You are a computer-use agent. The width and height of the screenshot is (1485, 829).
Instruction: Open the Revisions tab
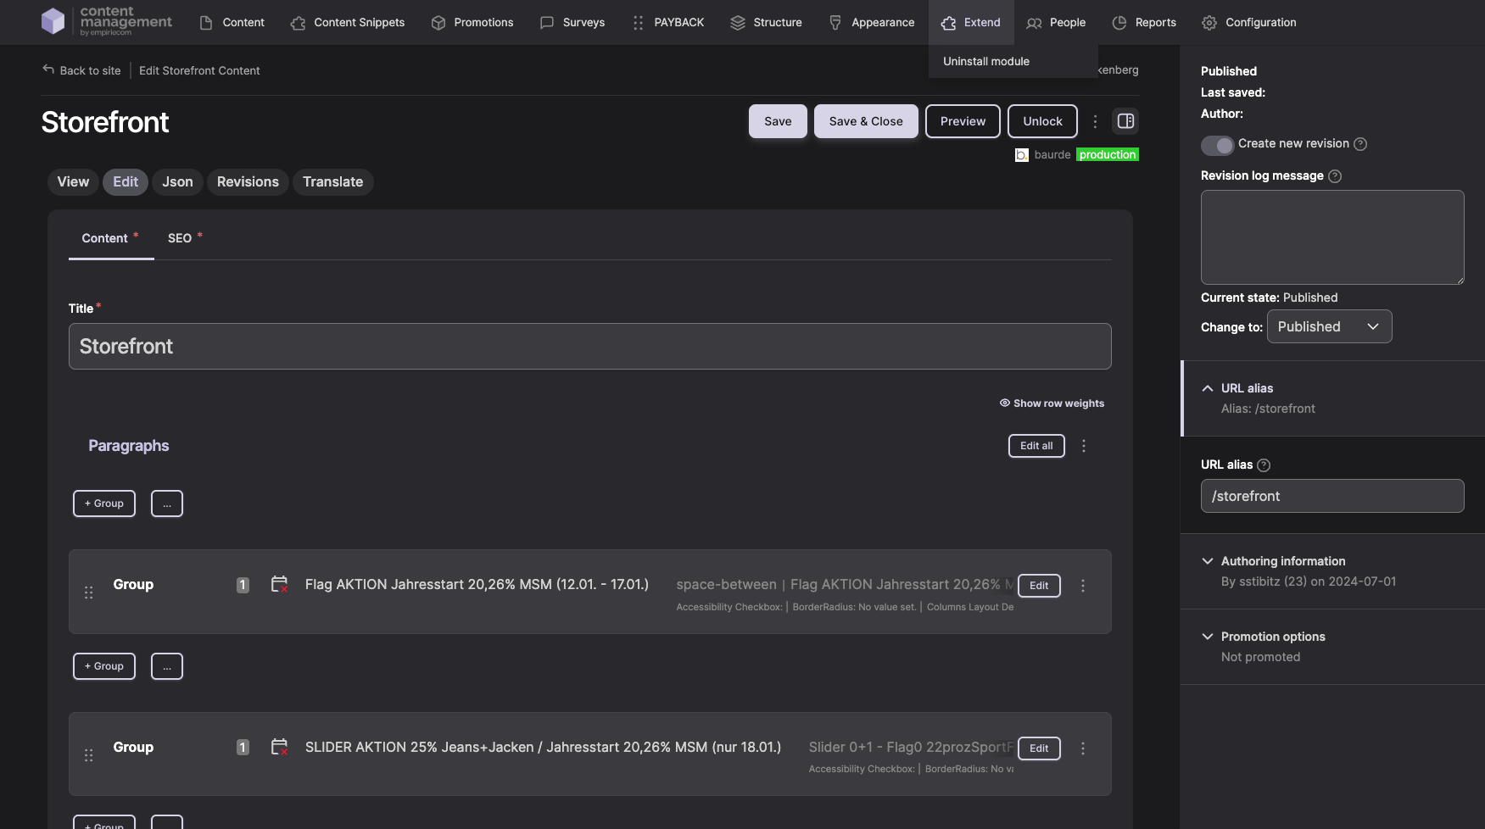pos(248,182)
